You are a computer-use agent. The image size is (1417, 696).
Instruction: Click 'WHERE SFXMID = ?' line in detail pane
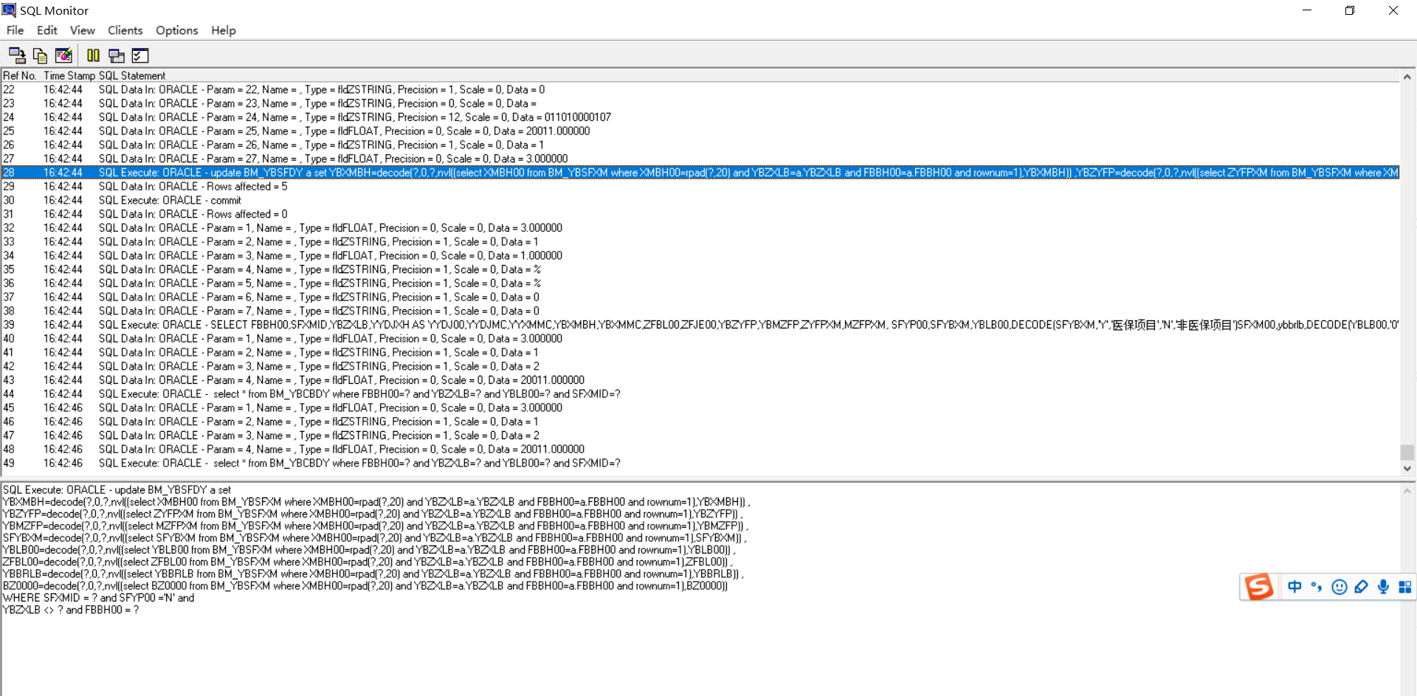(99, 598)
